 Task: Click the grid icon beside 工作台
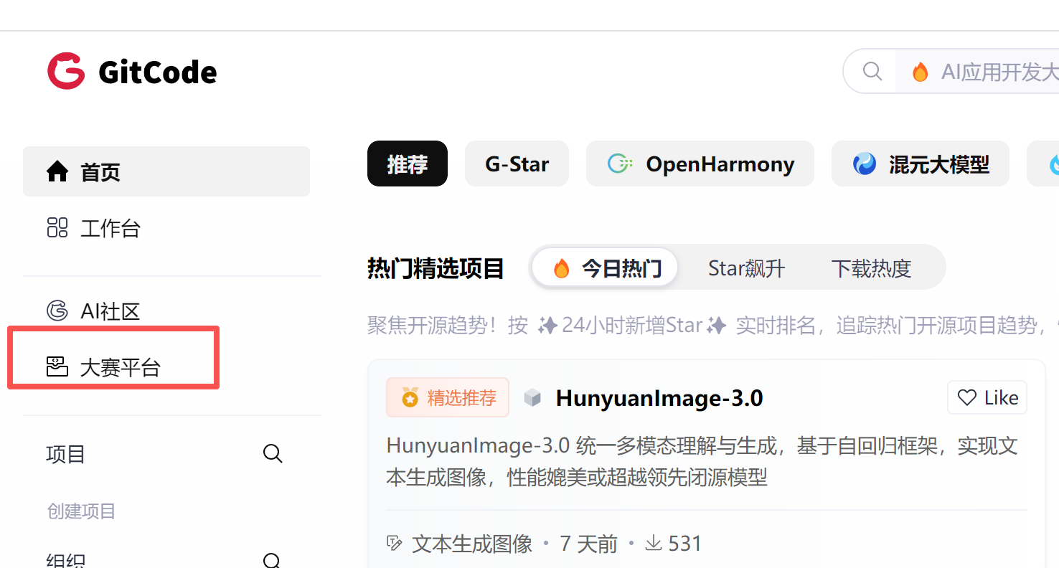57,228
